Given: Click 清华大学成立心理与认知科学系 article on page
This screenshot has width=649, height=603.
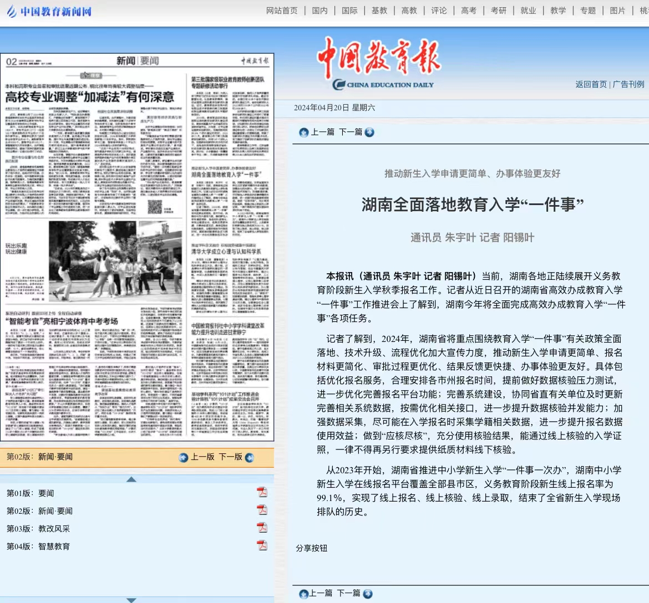Looking at the screenshot, I should 226,252.
